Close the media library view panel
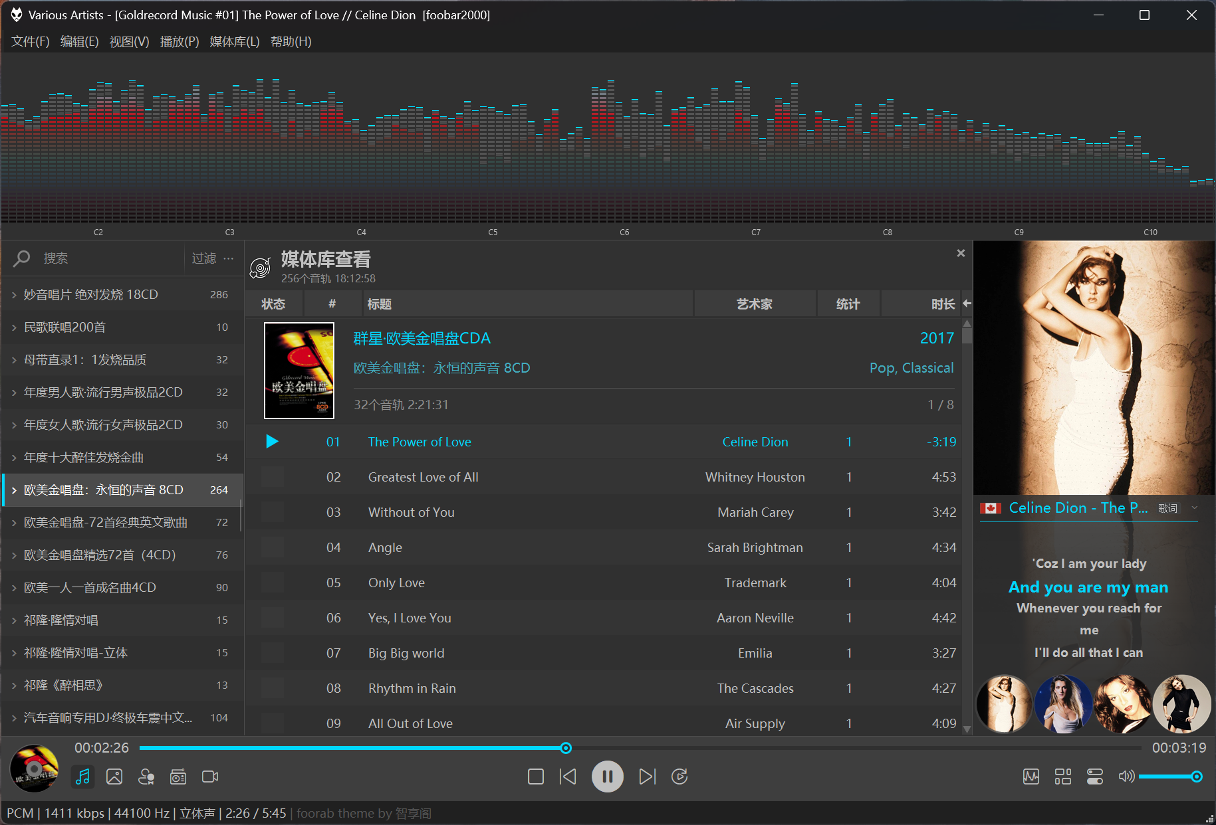The width and height of the screenshot is (1216, 825). tap(961, 253)
